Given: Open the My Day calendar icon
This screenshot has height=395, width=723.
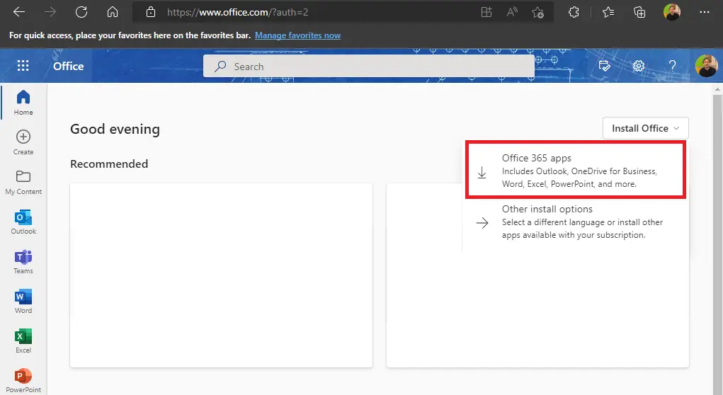Looking at the screenshot, I should 605,67.
